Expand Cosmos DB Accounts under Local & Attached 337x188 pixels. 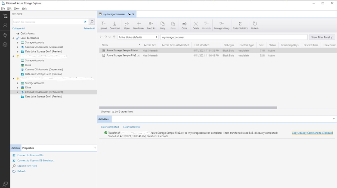coord(18,47)
